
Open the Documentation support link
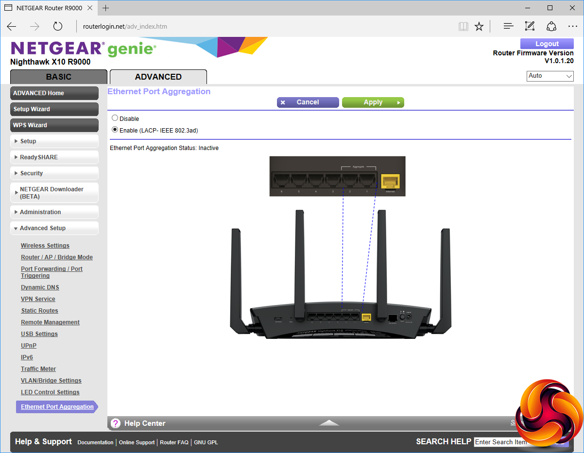[95, 442]
